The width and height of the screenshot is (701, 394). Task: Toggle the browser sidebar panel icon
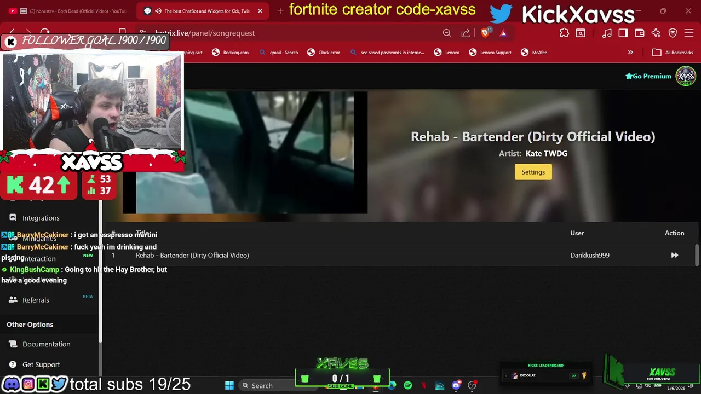point(623,33)
